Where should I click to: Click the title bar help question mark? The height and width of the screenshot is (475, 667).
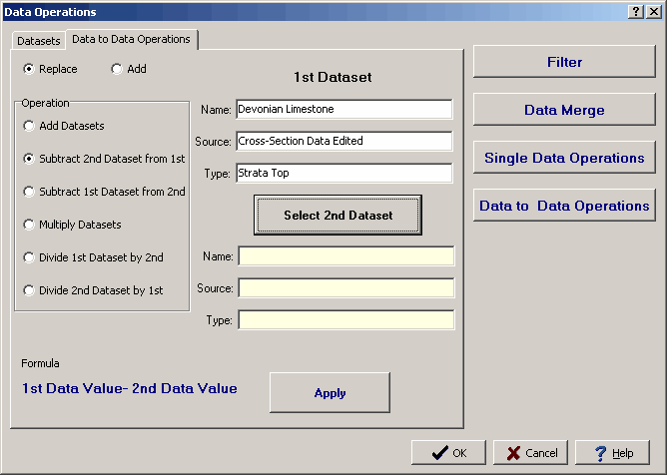637,11
